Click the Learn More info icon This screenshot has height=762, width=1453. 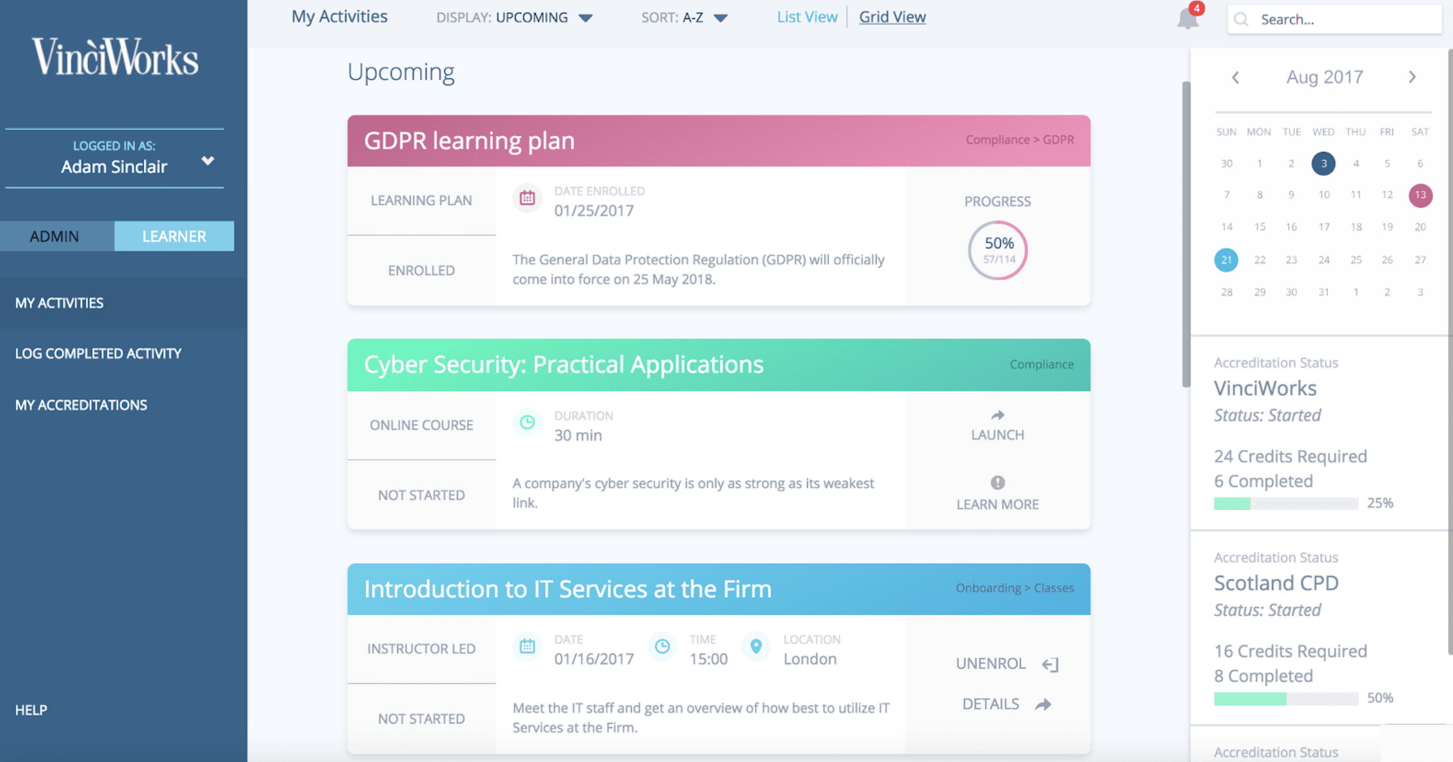point(997,483)
